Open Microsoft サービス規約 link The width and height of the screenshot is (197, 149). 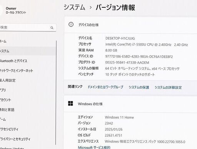point(94,147)
